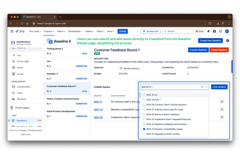Click Commit Baseline
The image size is (240, 160).
pyautogui.click(x=198, y=50)
